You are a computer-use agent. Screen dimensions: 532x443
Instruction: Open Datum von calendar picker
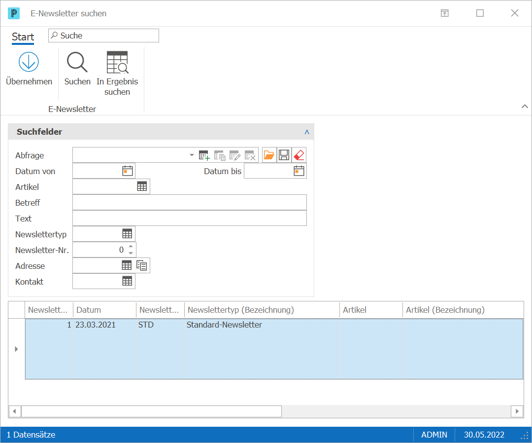(x=128, y=171)
